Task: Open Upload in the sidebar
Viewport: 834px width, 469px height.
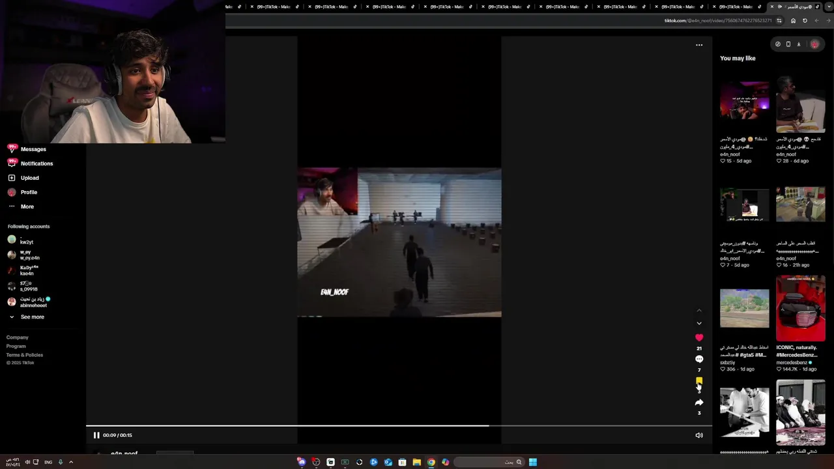Action: click(x=29, y=178)
